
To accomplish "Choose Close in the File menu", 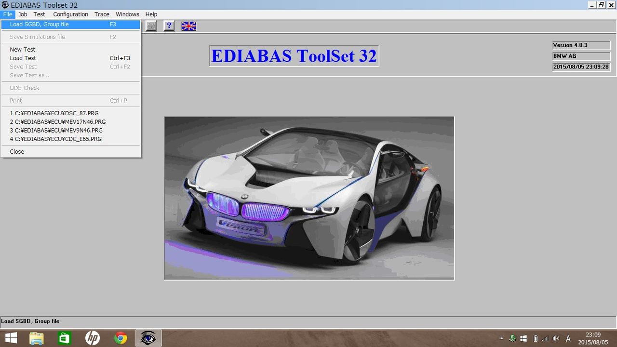I will pos(71,151).
